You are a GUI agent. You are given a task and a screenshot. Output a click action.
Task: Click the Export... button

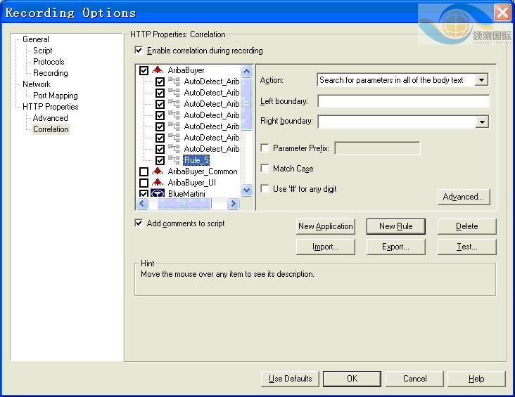click(396, 247)
